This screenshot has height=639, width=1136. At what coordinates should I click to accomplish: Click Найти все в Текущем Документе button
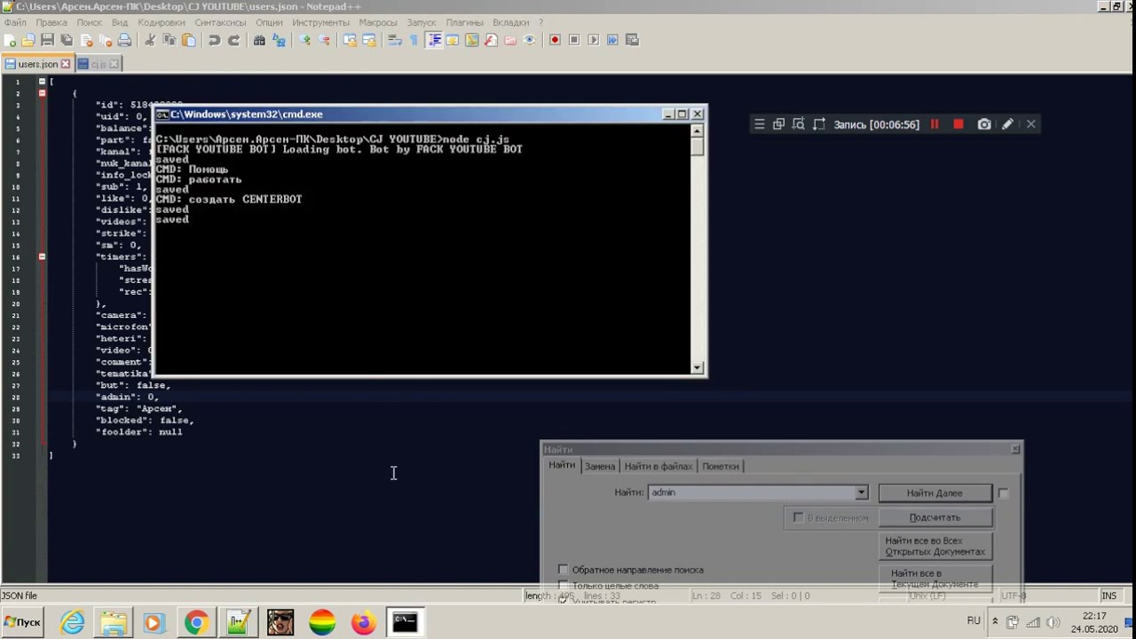point(935,579)
